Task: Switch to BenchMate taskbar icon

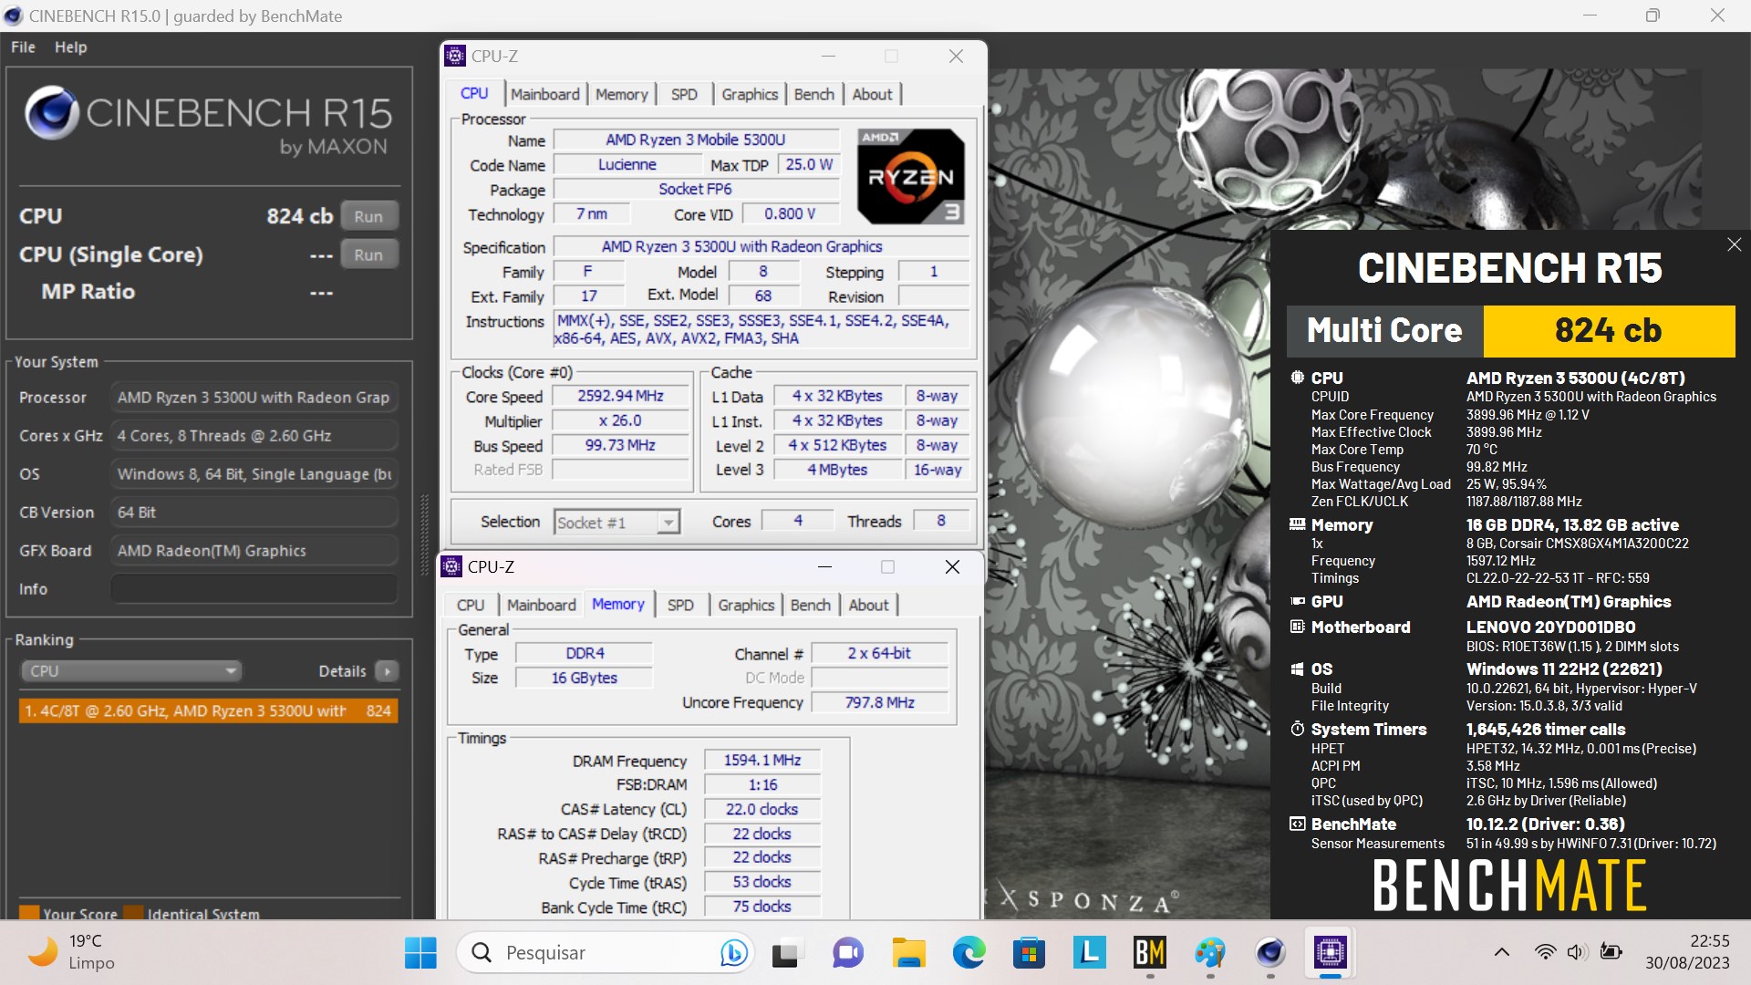Action: [x=1149, y=953]
